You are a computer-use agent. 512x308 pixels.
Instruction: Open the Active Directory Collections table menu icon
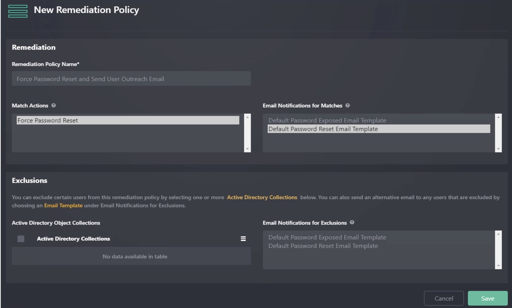[x=243, y=239]
